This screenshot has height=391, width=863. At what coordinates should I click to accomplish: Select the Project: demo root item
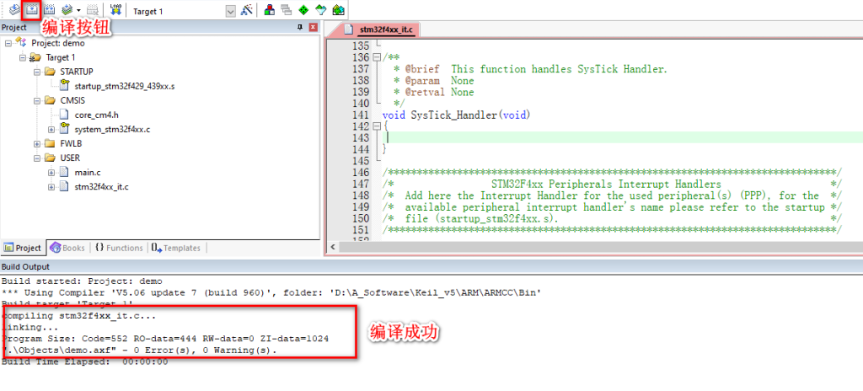point(58,43)
